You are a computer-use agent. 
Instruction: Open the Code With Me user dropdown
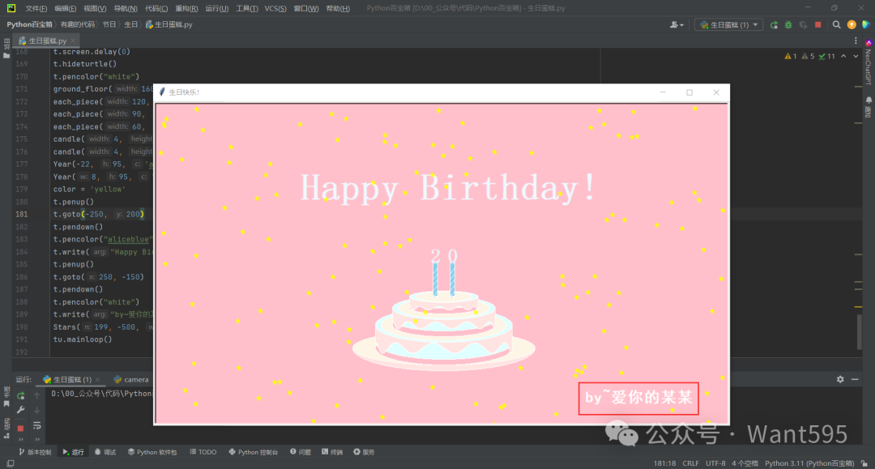point(677,24)
